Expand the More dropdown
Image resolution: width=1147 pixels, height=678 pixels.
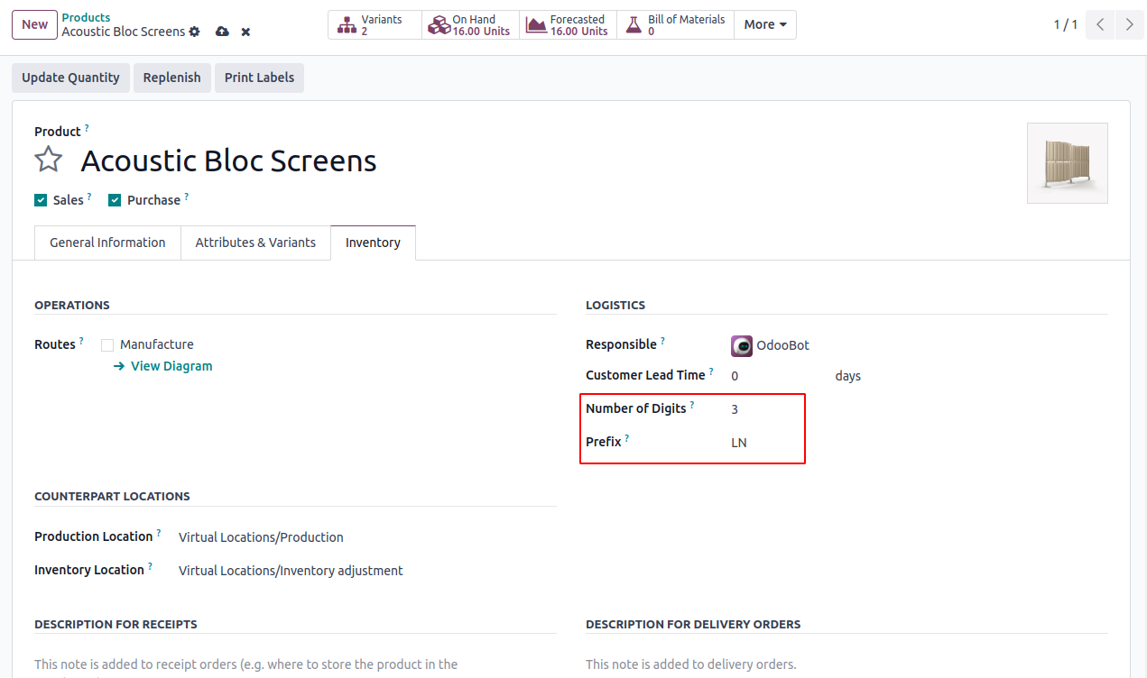(764, 24)
